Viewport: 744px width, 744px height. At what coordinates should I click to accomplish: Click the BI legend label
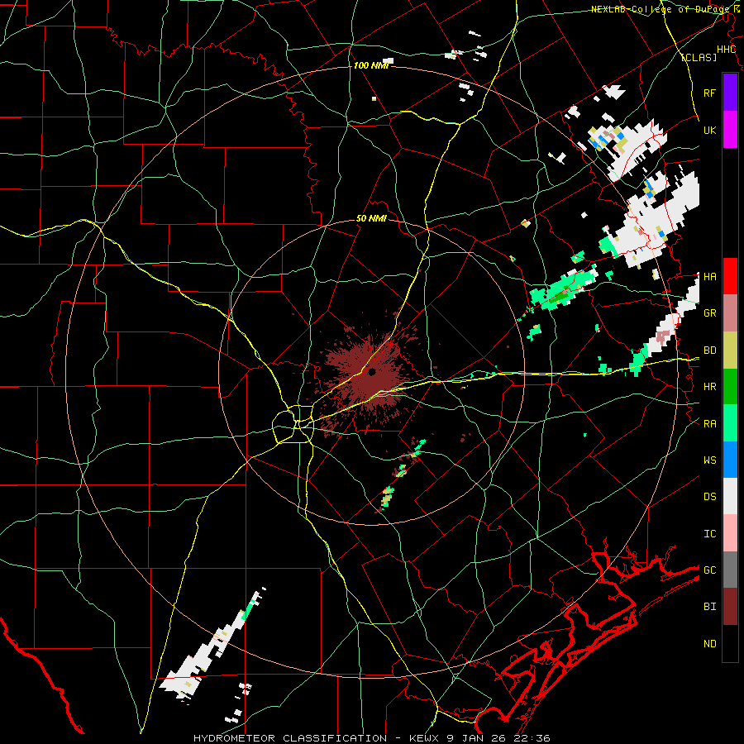709,607
